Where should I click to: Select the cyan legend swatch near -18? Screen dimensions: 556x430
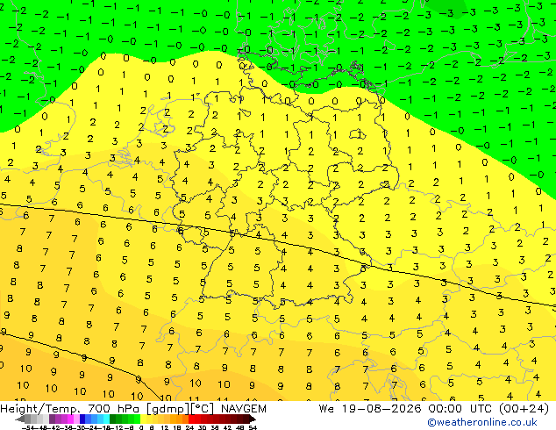pos(106,419)
